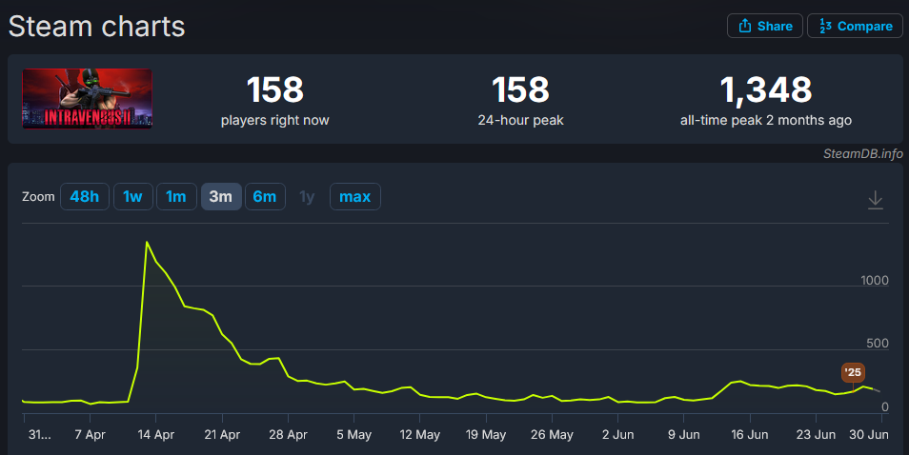Click the 500 y-axis label
The height and width of the screenshot is (455, 909).
coord(878,344)
